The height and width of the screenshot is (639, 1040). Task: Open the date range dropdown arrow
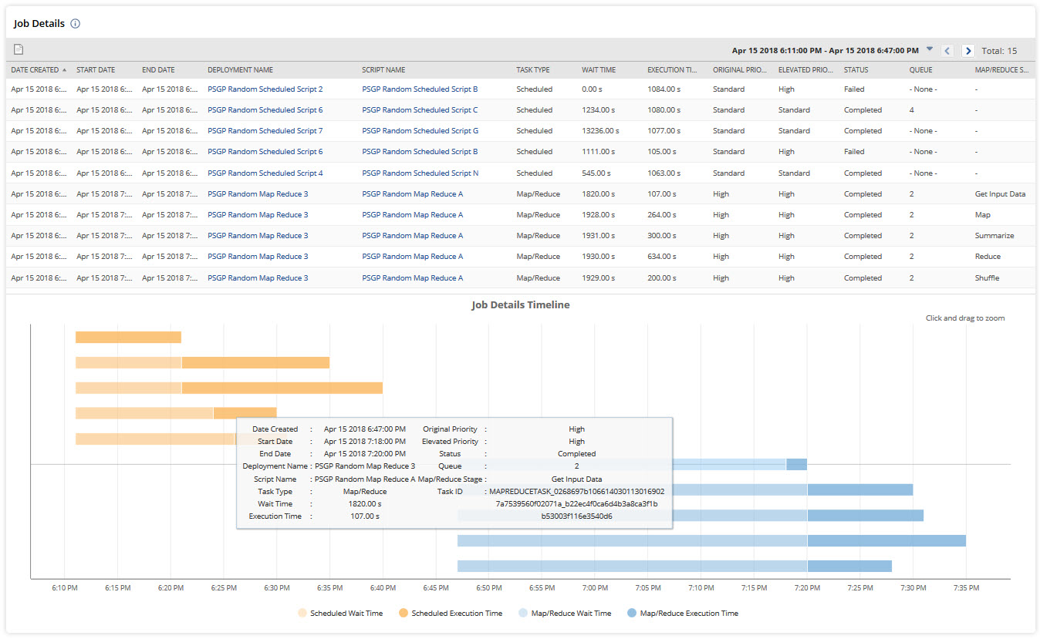click(x=930, y=49)
